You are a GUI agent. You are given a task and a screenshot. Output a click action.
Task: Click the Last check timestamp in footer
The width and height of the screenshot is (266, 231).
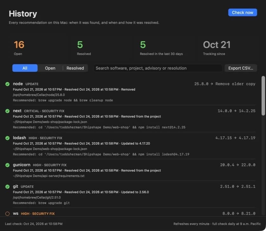[34, 224]
